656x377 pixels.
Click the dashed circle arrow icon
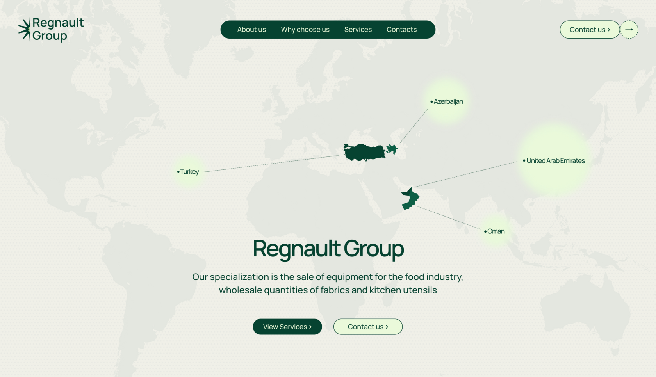[x=629, y=30]
